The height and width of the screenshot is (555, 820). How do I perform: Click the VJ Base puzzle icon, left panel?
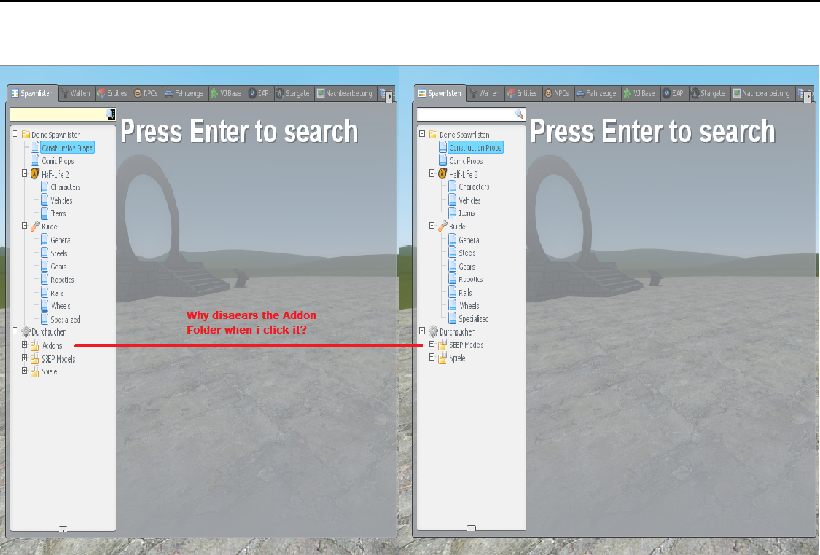point(214,94)
